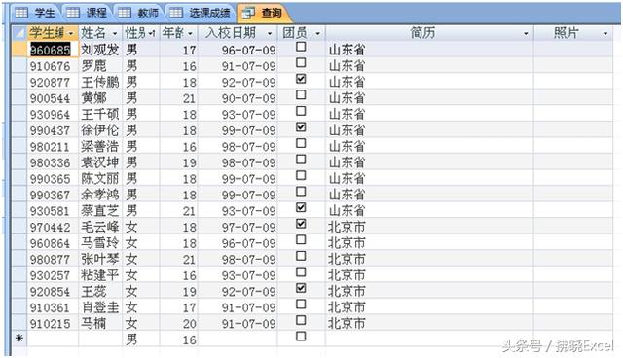Open the 年龄 column filter dropdown
This screenshot has height=358, width=623.
(x=191, y=34)
